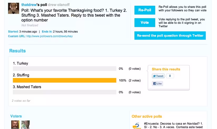Click the Voters section heading
The image size is (217, 129).
(16, 116)
